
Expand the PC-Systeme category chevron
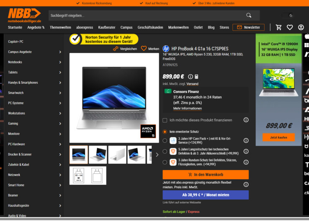coord(60,103)
